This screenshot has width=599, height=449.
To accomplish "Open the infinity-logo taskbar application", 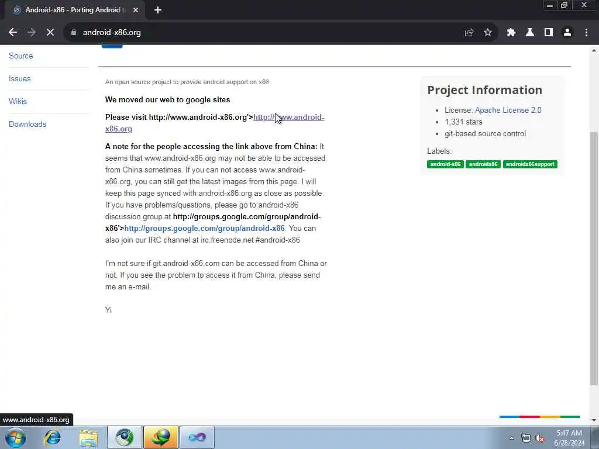I will tap(197, 437).
